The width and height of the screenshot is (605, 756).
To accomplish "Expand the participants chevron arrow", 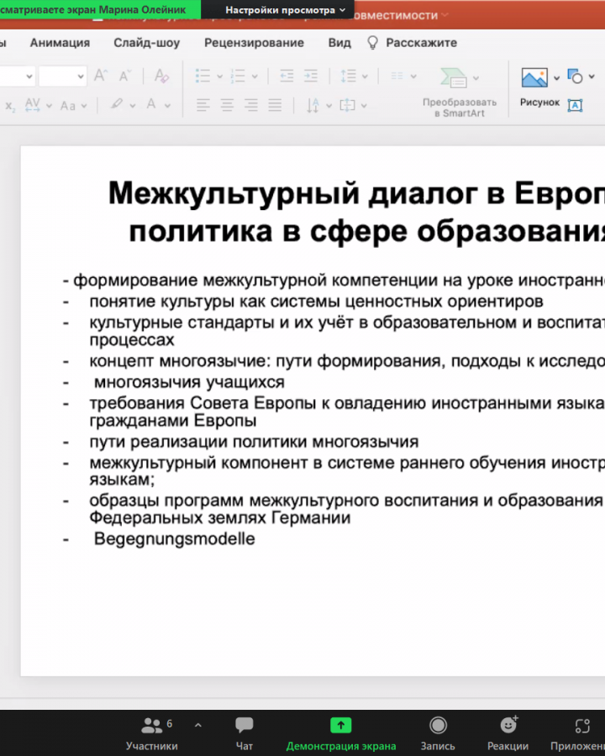I will point(198,724).
